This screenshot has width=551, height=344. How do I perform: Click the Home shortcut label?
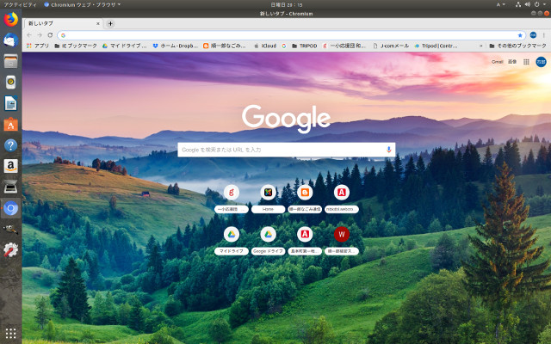point(268,209)
